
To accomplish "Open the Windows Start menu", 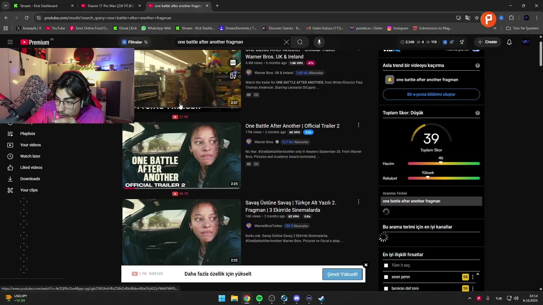I will (222, 298).
